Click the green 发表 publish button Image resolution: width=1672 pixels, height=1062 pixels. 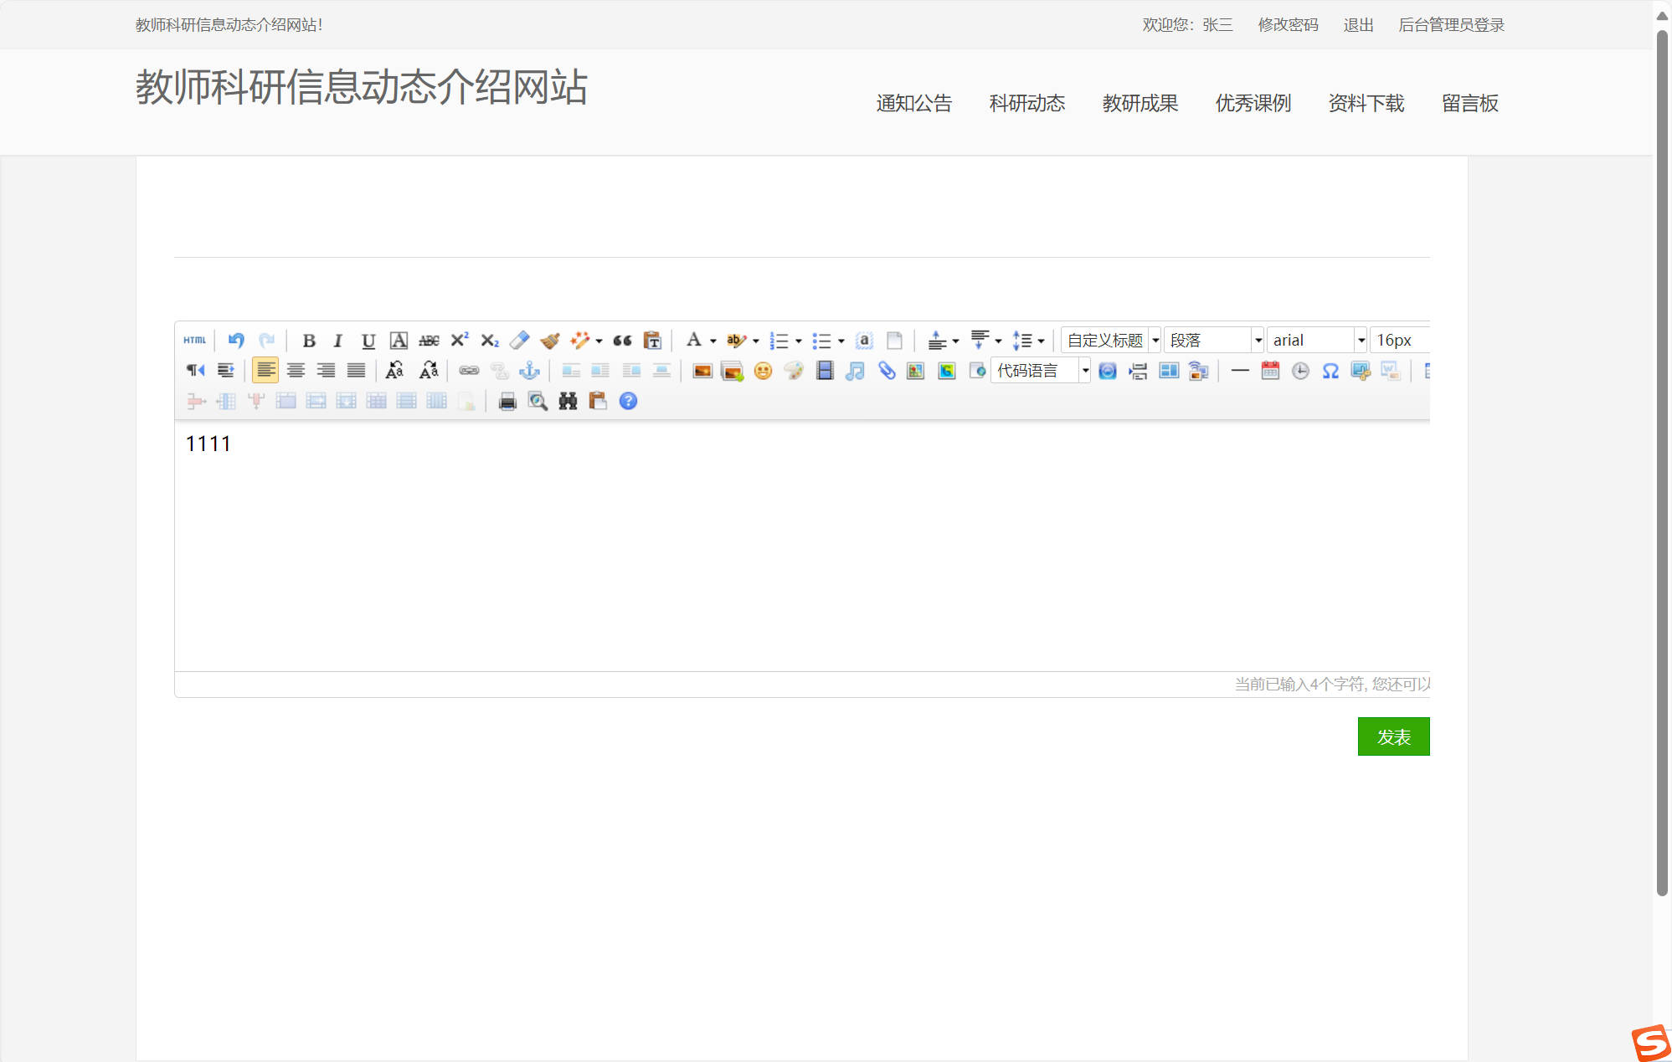(1393, 736)
